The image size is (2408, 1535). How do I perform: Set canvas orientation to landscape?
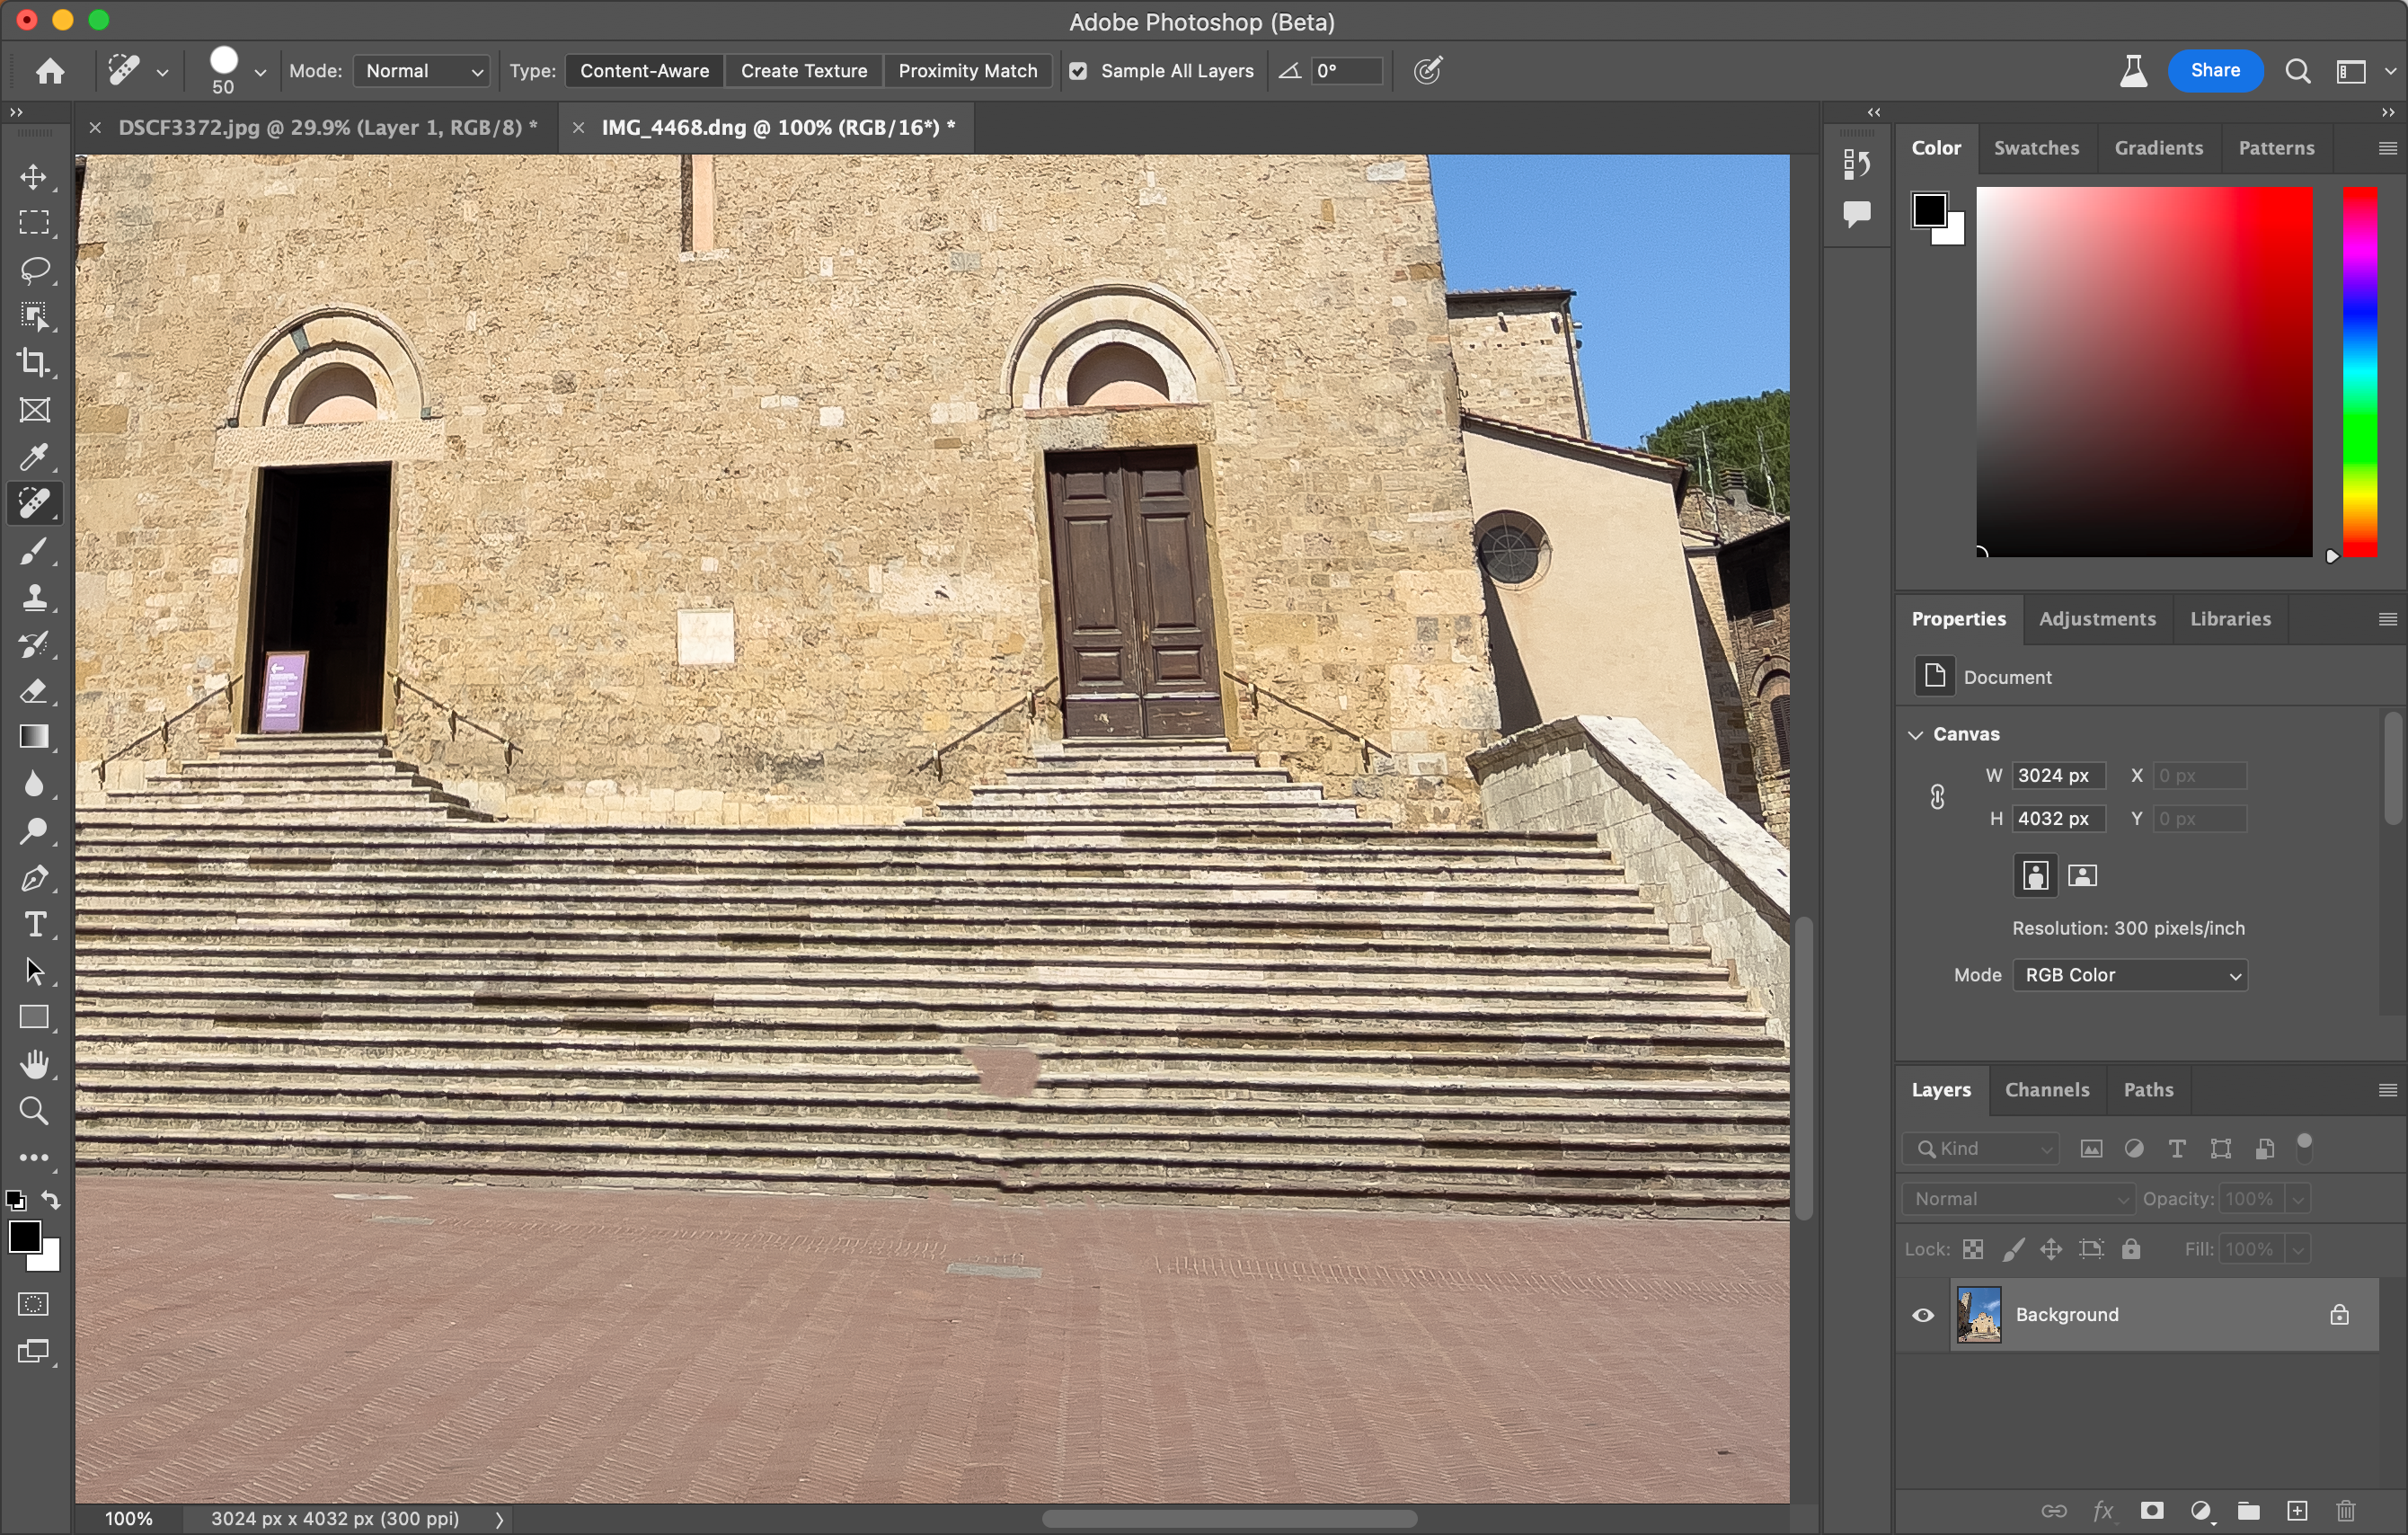2083,875
